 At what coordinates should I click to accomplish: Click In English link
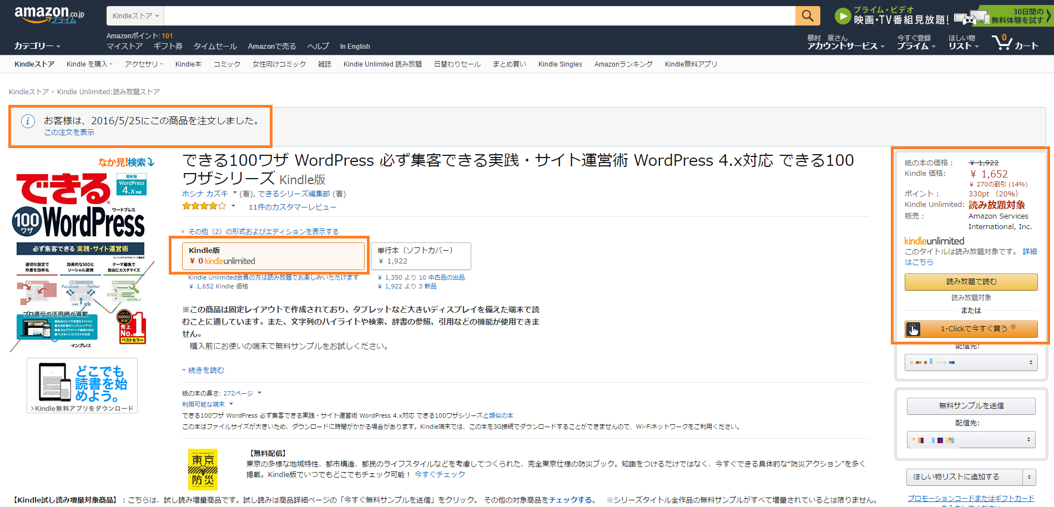[x=355, y=47]
